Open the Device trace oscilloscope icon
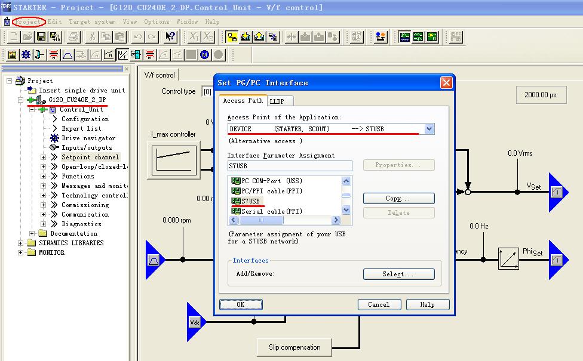583x361 pixels. [404, 36]
